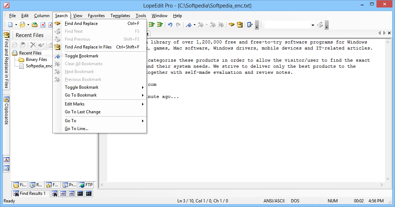Screen dimensions: 395x207
Task: Click the first C:\ console tab icon
Action: coord(80,193)
